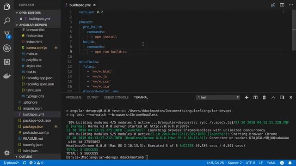Switch to the Problems panel tab
296x166 pixels.
(x=74, y=97)
